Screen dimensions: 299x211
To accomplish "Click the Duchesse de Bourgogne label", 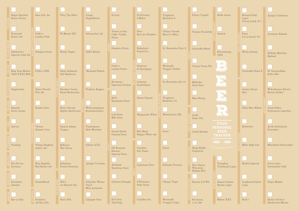I will click(x=144, y=67).
